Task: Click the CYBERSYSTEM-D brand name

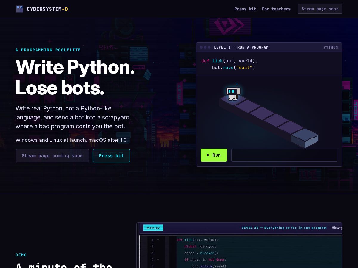Action: 47,9
